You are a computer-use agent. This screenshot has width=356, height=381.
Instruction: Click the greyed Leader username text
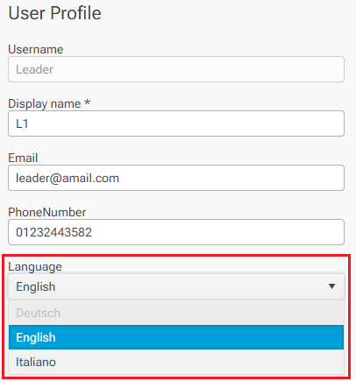34,69
